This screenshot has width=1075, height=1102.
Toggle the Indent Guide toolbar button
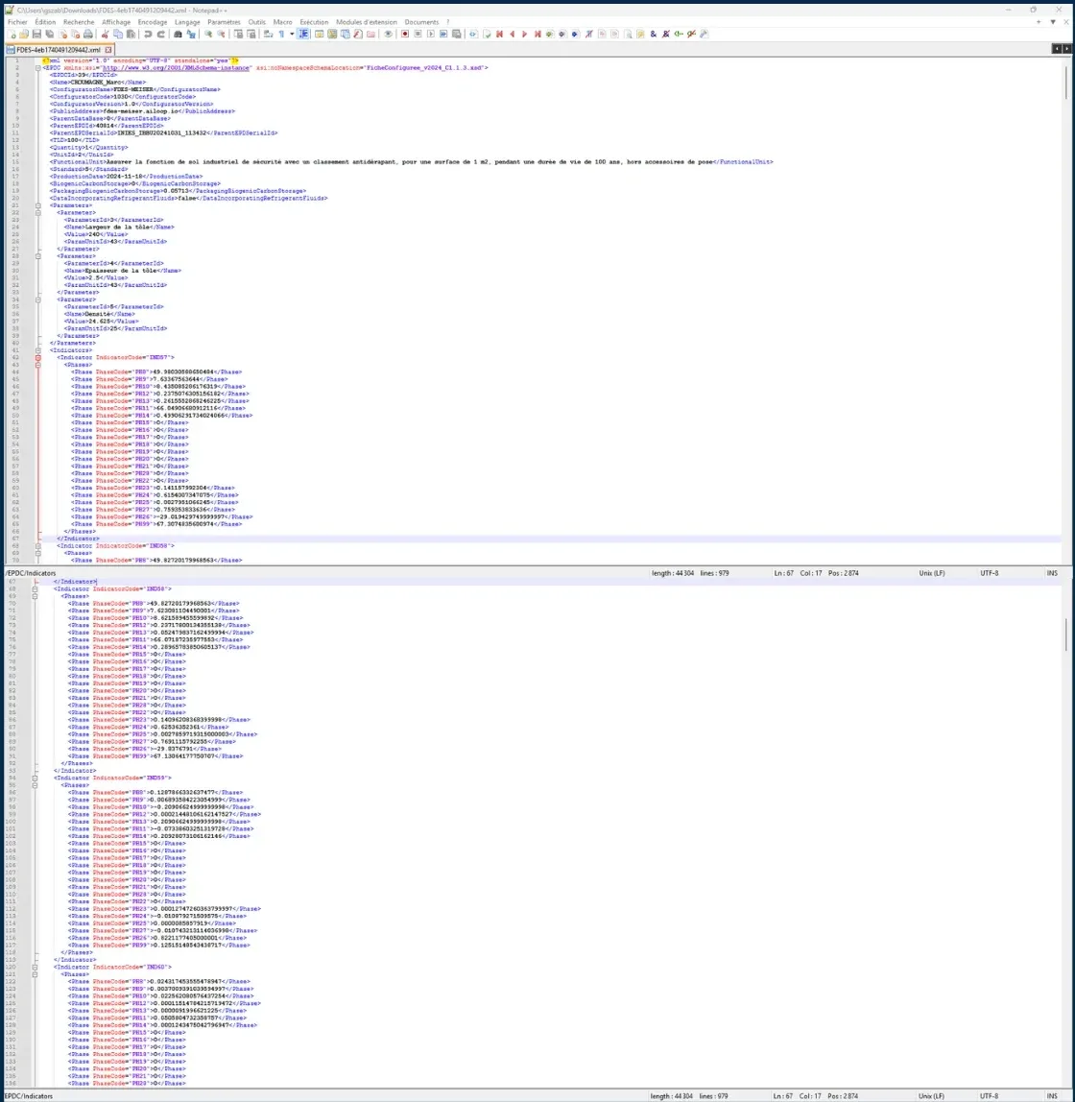coord(303,34)
